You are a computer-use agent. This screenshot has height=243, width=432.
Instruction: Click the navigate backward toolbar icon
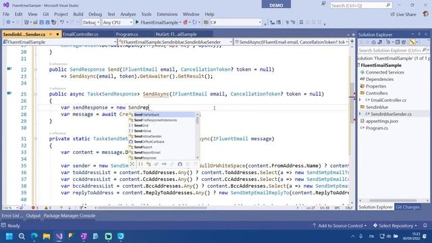coord(8,22)
